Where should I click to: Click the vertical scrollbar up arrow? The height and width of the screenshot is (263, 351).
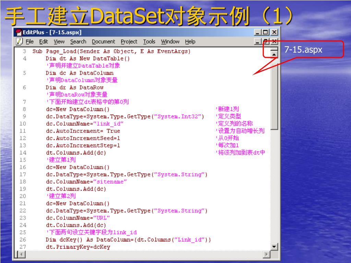pos(274,54)
